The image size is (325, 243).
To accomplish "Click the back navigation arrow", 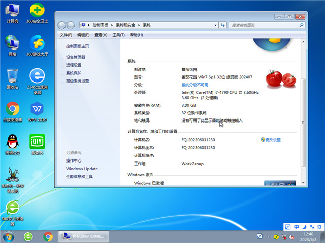I will [x=61, y=25].
